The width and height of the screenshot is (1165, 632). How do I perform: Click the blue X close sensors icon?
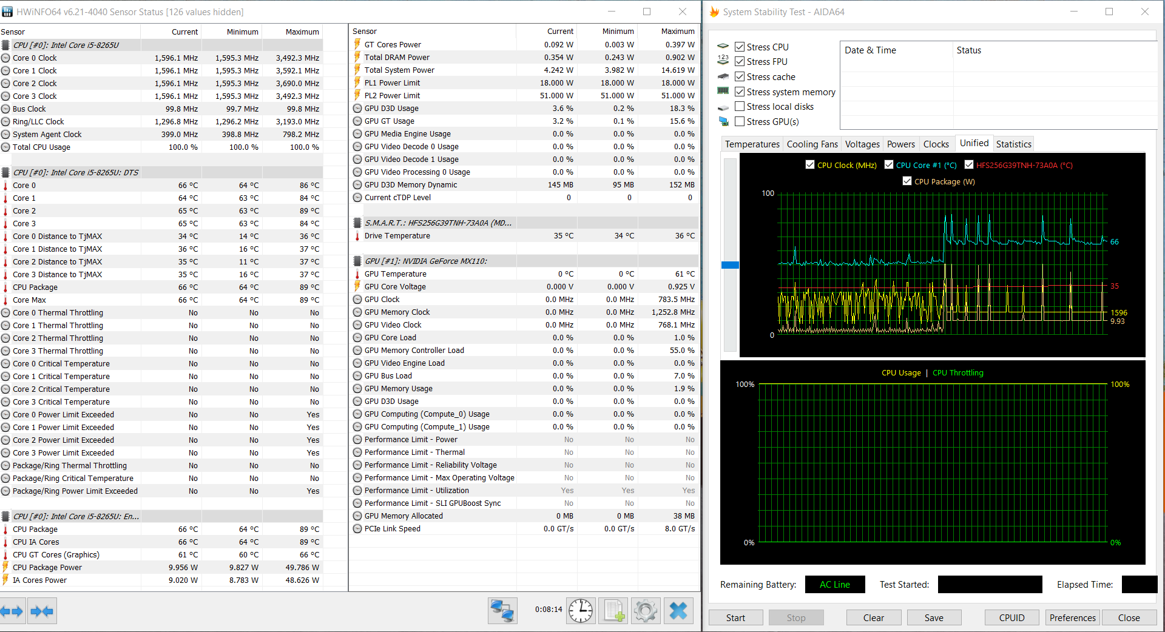(x=678, y=610)
